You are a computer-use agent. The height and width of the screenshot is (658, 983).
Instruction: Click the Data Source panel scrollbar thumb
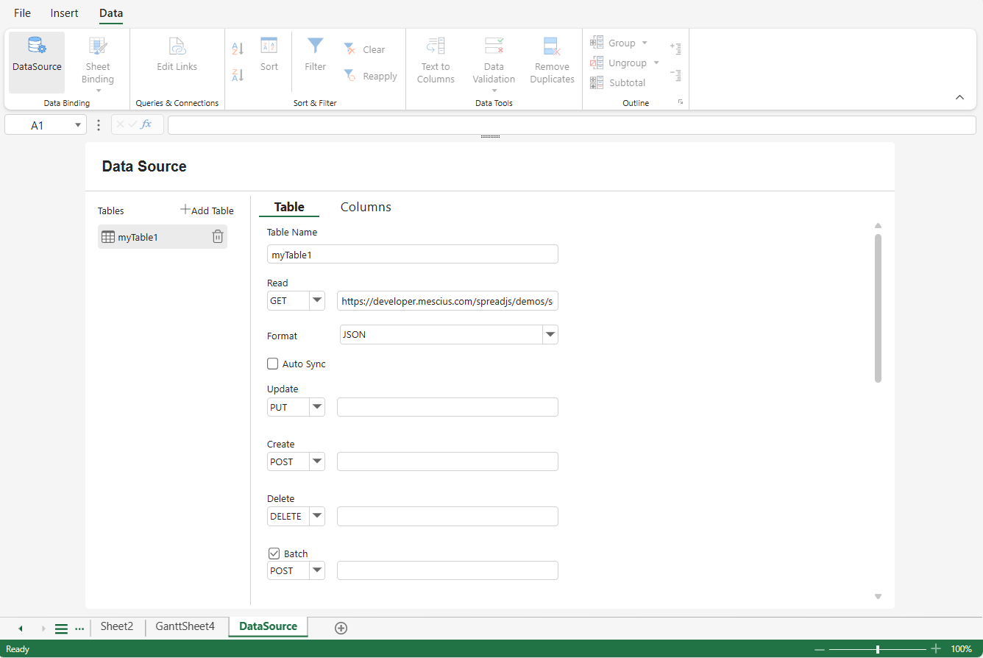click(878, 308)
